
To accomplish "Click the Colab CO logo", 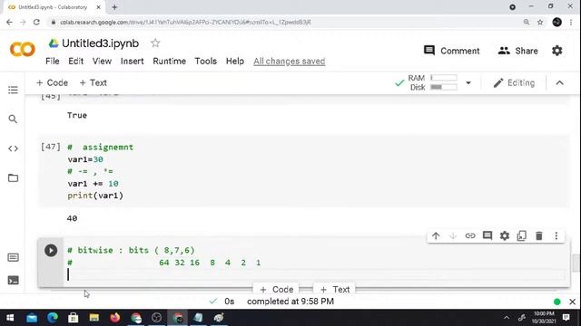I will click(23, 50).
